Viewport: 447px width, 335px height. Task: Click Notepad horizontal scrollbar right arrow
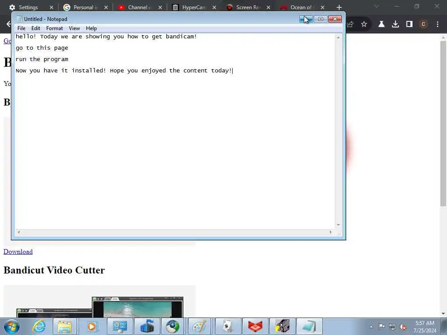pos(331,232)
